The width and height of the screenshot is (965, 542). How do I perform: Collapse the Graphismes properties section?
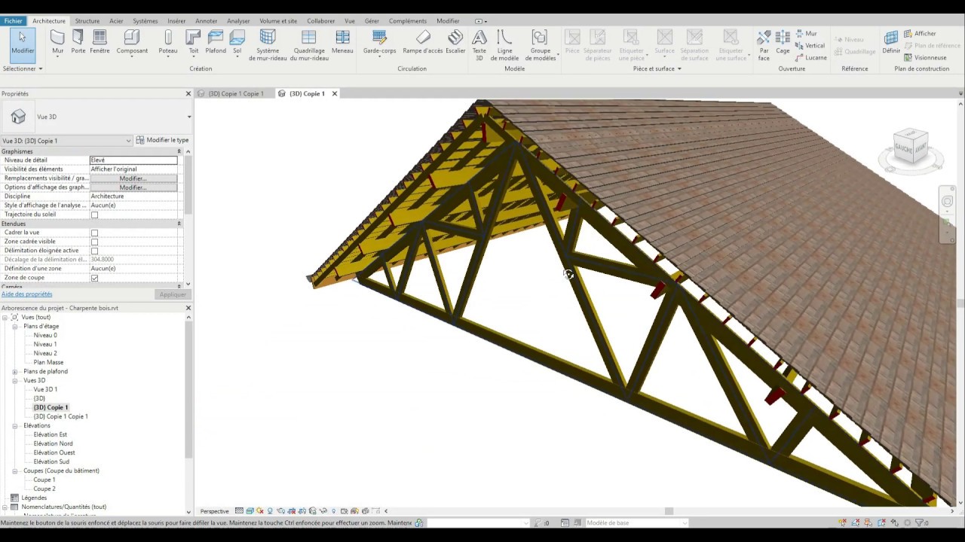[179, 151]
